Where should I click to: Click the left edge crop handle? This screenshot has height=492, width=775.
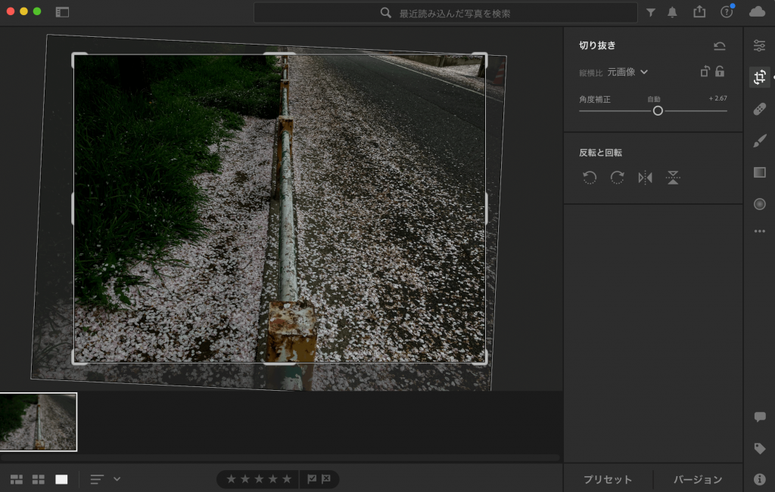coord(73,209)
